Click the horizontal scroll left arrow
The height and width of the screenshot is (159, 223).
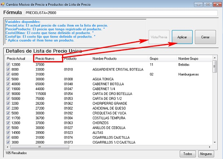(x=7, y=147)
